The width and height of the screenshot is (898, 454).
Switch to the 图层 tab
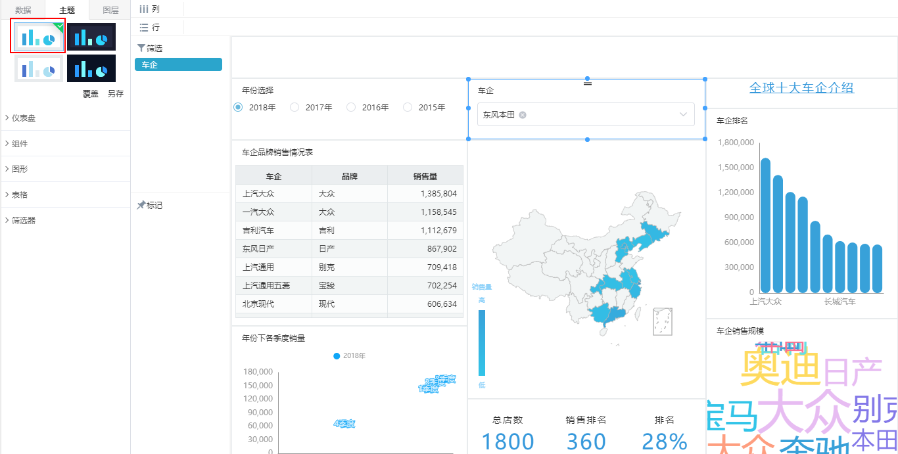[x=111, y=10]
